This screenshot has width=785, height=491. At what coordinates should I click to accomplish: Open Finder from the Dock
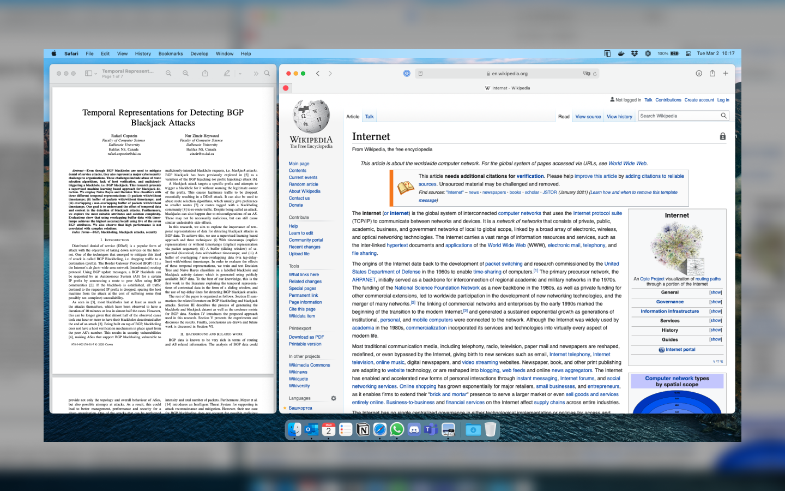[x=294, y=430]
